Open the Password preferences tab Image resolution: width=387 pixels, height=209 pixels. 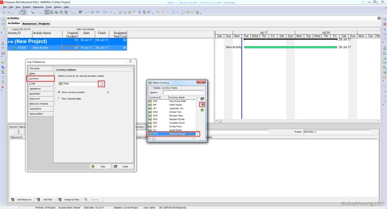(x=40, y=99)
